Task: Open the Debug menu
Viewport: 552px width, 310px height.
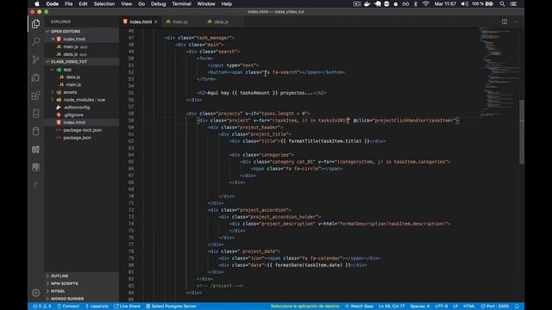Action: tap(158, 3)
